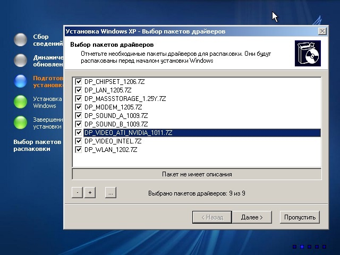This screenshot has width=340, height=255.
Task: Toggle the DP_VIDEO_ATI_NVIDIA_1011.7Z checkbox
Action: [78, 132]
